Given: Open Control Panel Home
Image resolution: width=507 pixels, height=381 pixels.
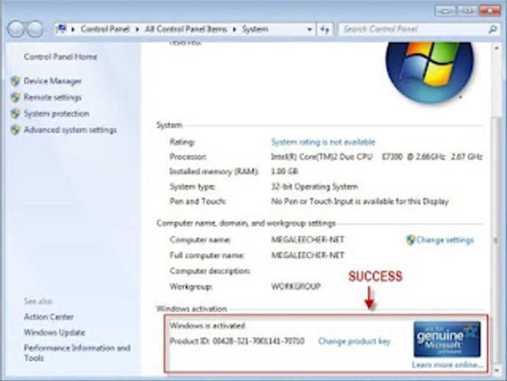Looking at the screenshot, I should click(x=60, y=57).
